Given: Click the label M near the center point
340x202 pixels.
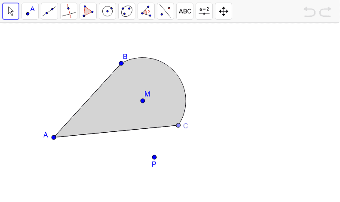Looking at the screenshot, I should 147,94.
